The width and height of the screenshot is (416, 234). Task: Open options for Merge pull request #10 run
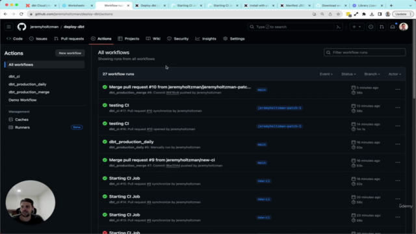(x=398, y=90)
